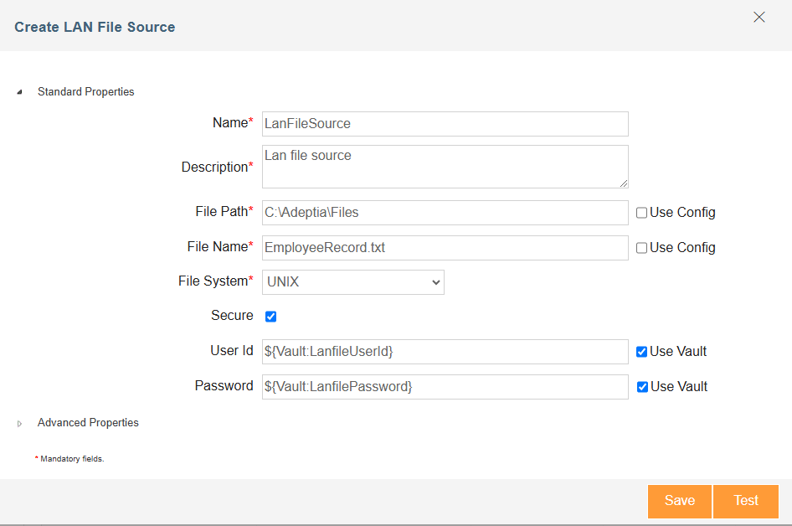This screenshot has width=792, height=526.
Task: Enable Use Config for File Name
Action: tap(641, 248)
